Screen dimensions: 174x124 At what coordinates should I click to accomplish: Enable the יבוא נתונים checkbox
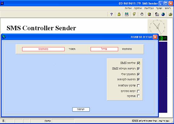pos(138,91)
